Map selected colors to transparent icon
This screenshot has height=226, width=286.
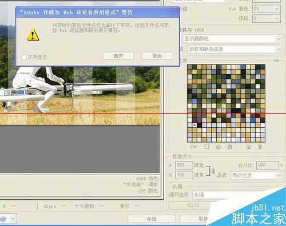[207, 147]
